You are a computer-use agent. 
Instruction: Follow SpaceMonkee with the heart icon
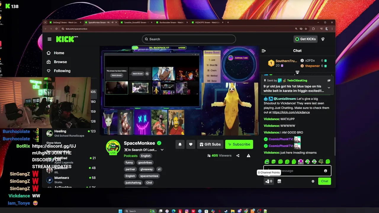[191, 144]
